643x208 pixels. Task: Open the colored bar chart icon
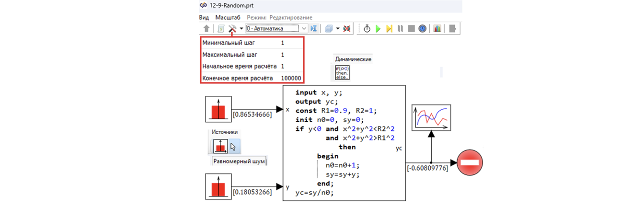437,28
